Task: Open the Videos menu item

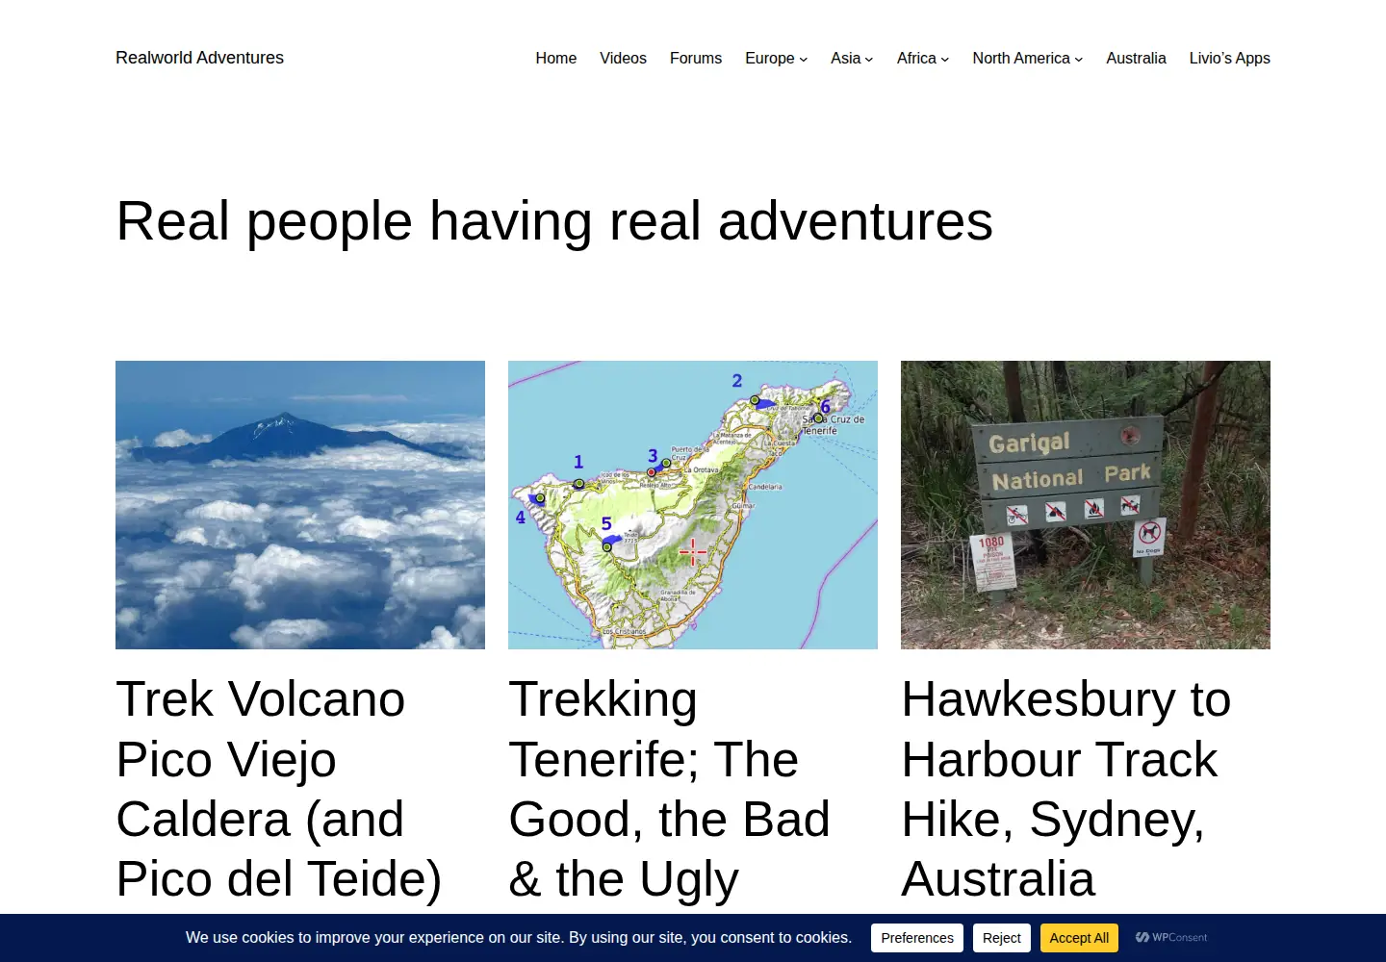Action: (623, 59)
